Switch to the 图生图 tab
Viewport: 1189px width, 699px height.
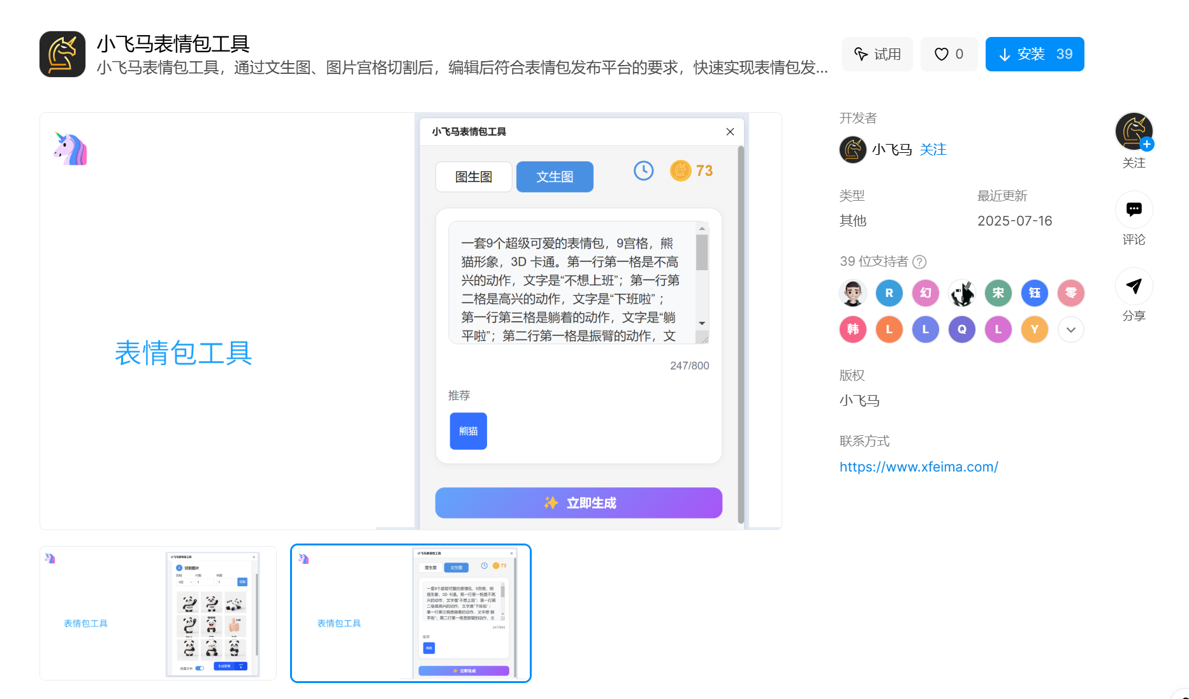click(473, 177)
